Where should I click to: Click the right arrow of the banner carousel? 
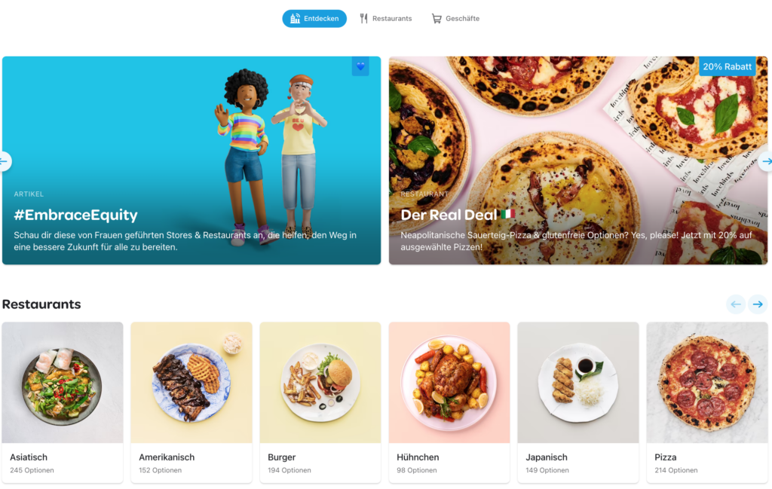click(766, 161)
